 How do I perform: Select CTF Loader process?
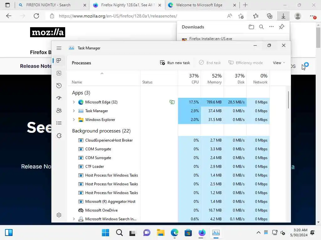[94, 167]
